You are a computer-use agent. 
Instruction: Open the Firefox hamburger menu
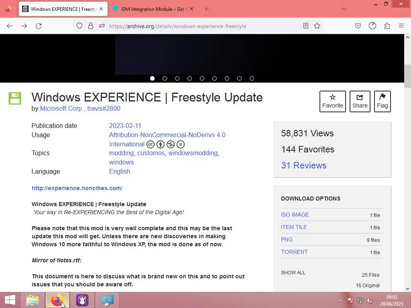tap(401, 26)
